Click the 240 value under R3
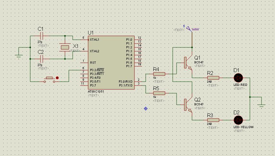275x156 pixels. point(209,124)
